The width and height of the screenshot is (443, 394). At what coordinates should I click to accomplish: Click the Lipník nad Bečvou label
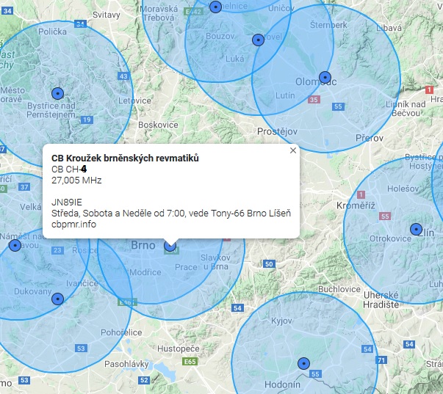pos(406,109)
